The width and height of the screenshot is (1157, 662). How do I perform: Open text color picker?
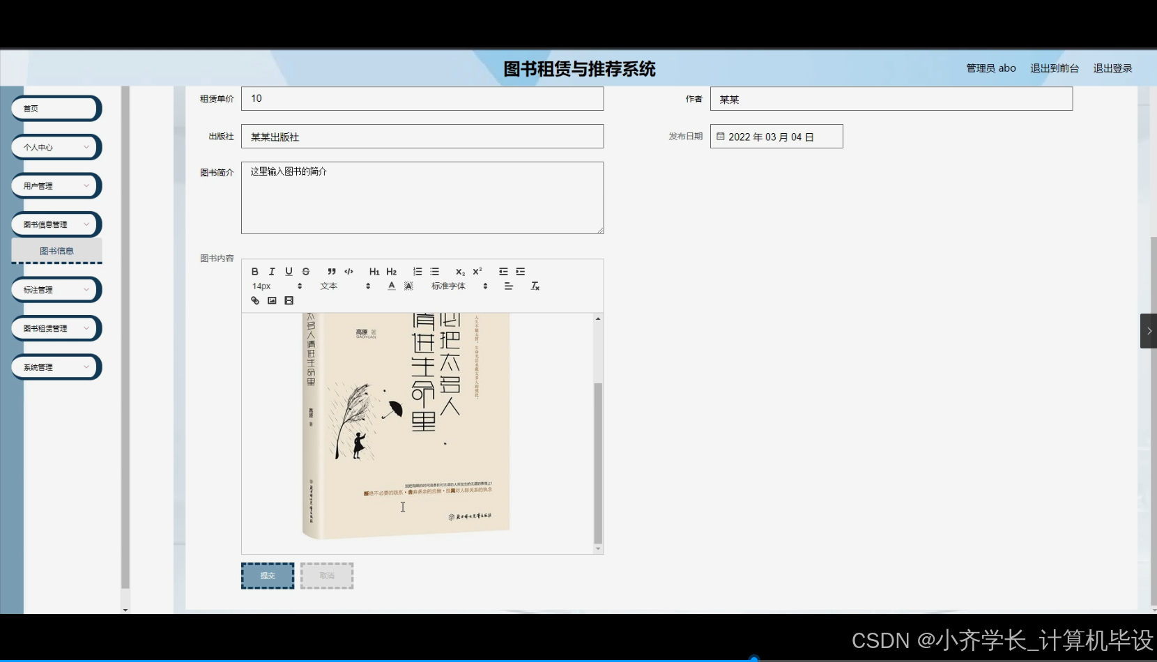(x=392, y=286)
